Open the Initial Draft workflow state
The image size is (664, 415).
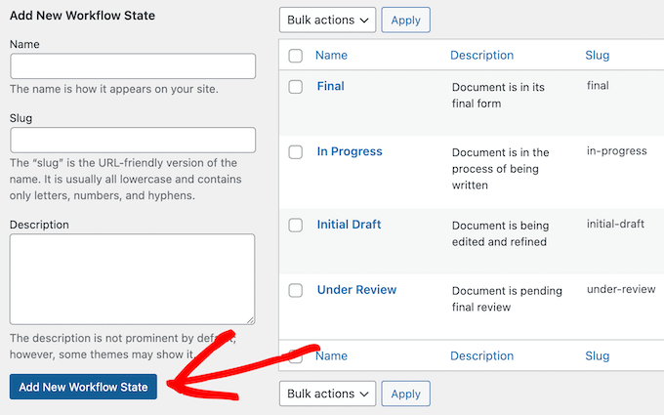pos(349,225)
